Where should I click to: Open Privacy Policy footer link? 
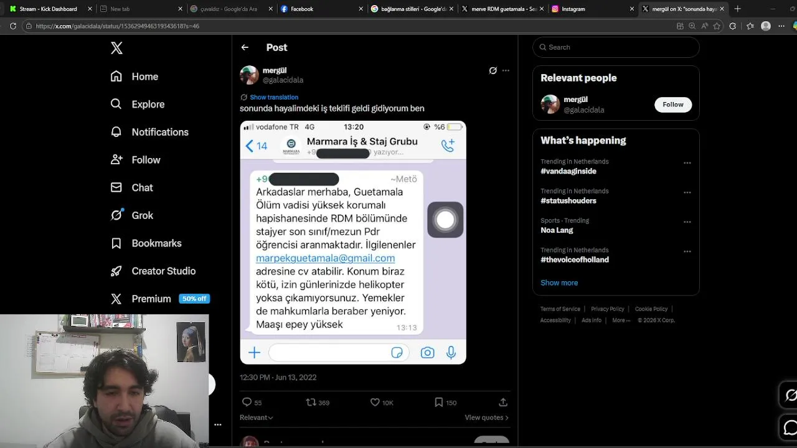607,309
